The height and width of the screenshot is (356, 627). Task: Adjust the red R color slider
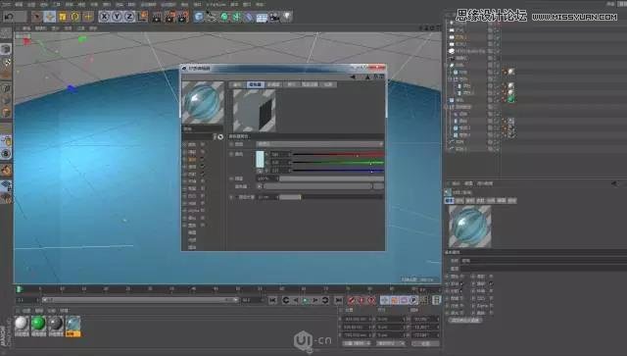[x=338, y=155]
